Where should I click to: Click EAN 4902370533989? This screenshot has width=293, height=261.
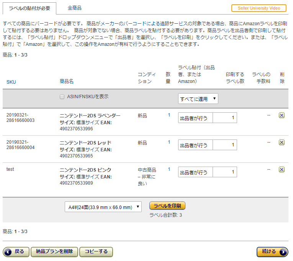tap(76, 183)
